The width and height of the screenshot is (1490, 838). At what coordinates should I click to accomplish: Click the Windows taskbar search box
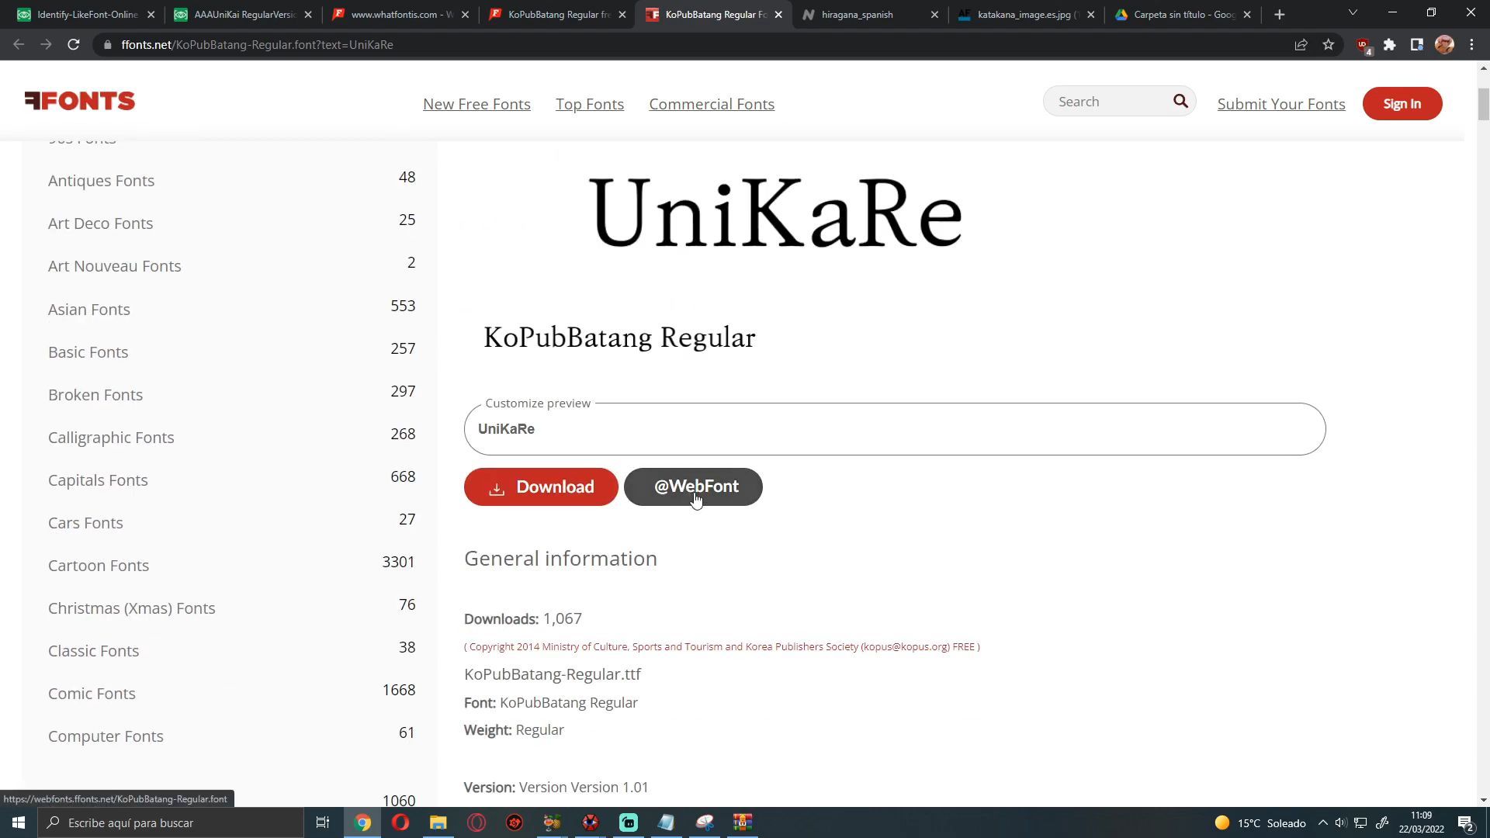click(x=171, y=822)
